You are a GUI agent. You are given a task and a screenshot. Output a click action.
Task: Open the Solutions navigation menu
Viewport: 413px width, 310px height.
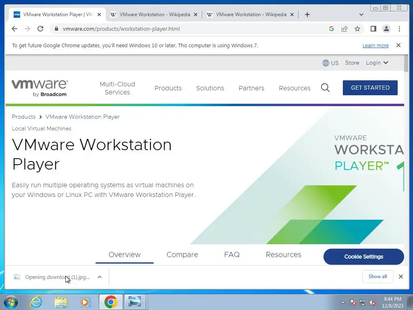pos(210,88)
